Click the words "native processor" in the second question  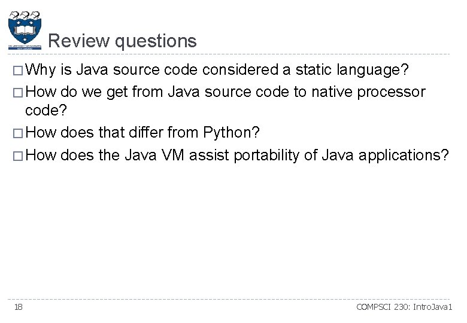pos(368,92)
